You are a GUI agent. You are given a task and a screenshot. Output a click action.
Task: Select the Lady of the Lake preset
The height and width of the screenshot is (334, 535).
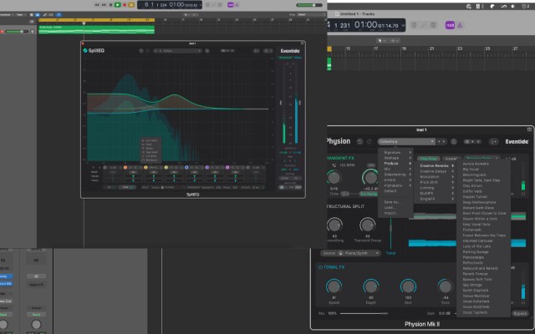[476, 246]
